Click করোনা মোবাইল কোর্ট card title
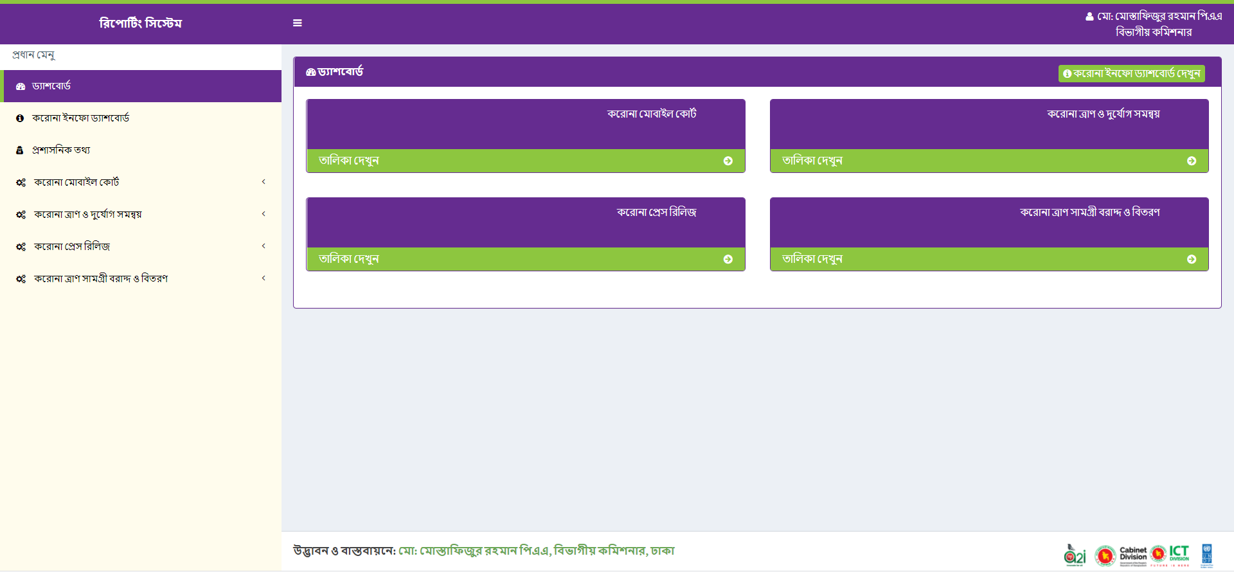The image size is (1234, 574). [652, 114]
